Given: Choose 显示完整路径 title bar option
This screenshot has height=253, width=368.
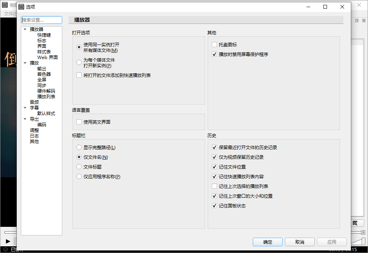Looking at the screenshot, I should tap(79, 147).
